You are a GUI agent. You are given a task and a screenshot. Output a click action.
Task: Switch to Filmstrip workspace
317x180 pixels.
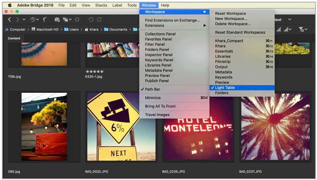(x=242, y=62)
